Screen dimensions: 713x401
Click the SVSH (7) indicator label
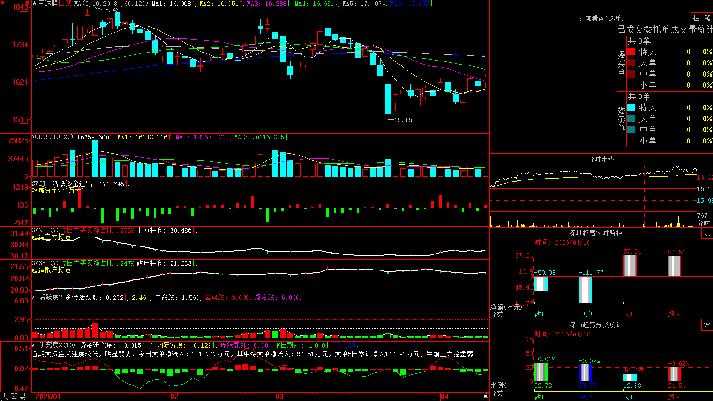pyautogui.click(x=45, y=263)
